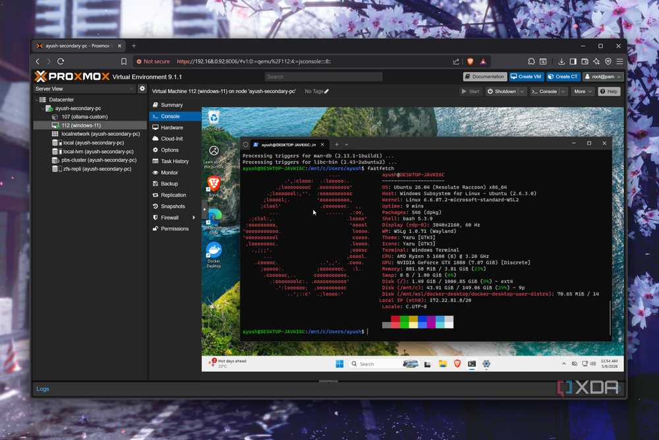Open the Console dropdown arrow
Image resolution: width=659 pixels, height=440 pixels.
pyautogui.click(x=563, y=91)
